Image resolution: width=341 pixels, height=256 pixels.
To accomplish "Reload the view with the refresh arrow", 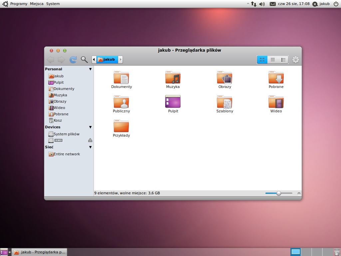I will [x=73, y=59].
